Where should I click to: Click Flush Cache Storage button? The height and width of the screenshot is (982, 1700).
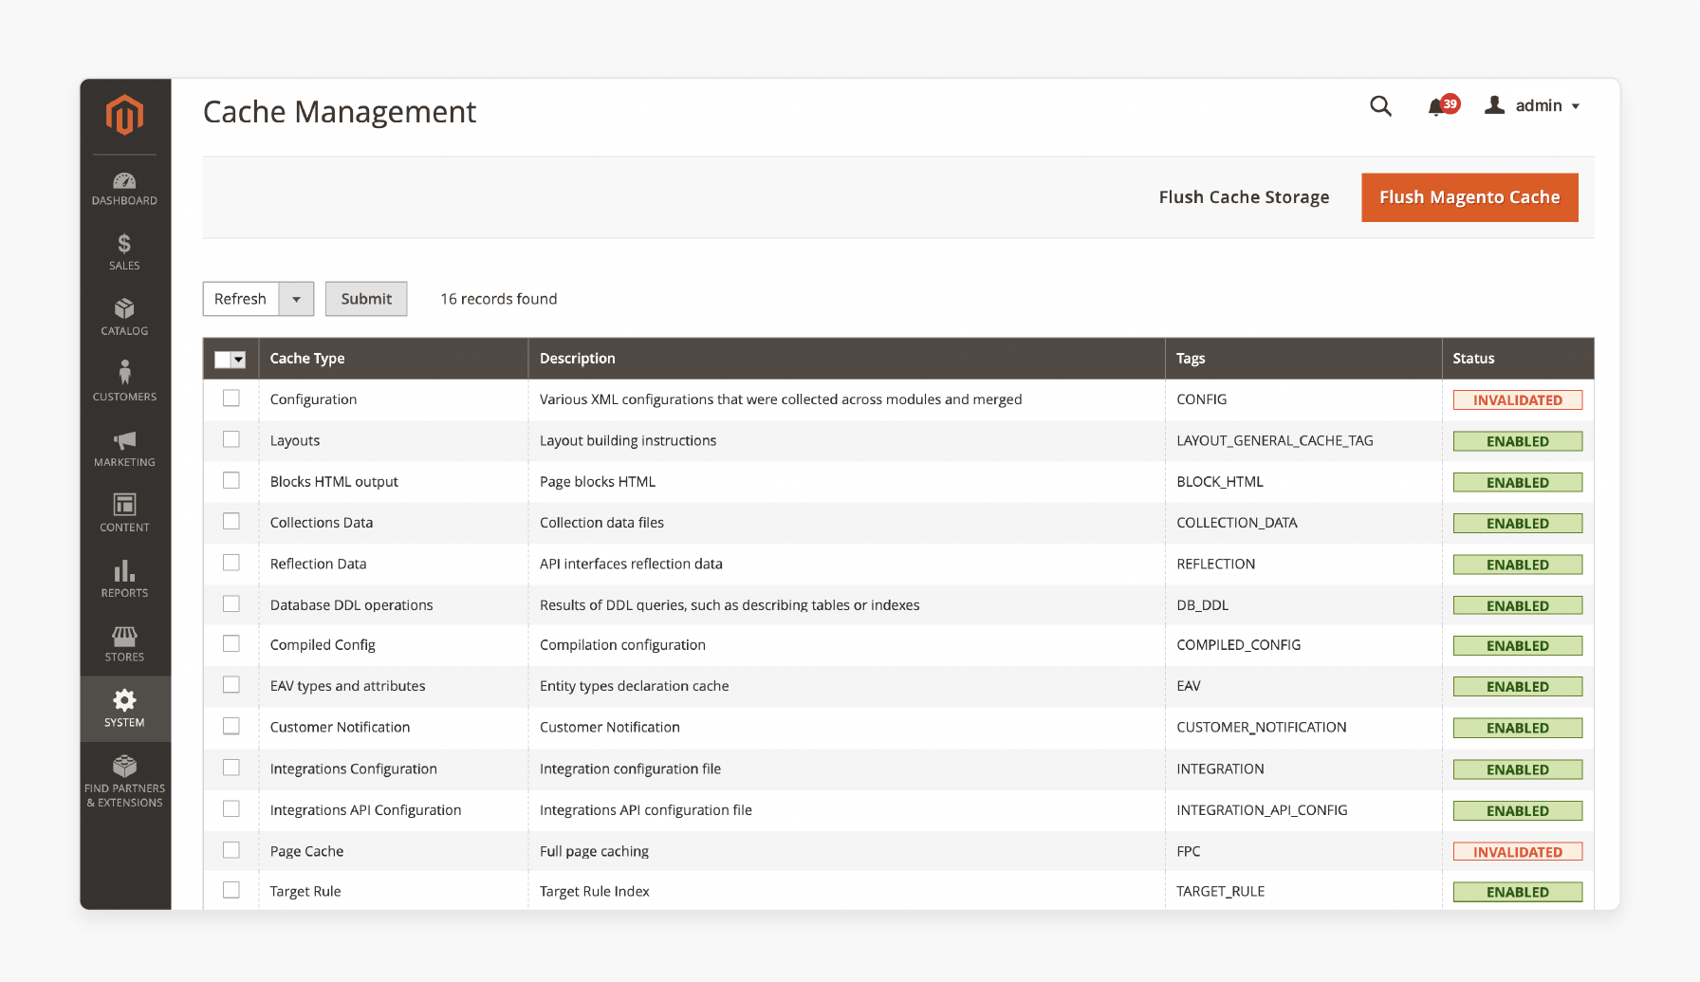(1244, 197)
